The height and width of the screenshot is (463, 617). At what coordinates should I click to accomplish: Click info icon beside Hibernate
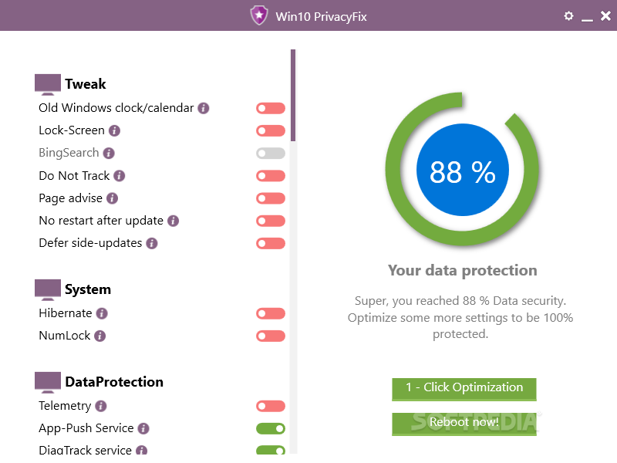click(102, 313)
